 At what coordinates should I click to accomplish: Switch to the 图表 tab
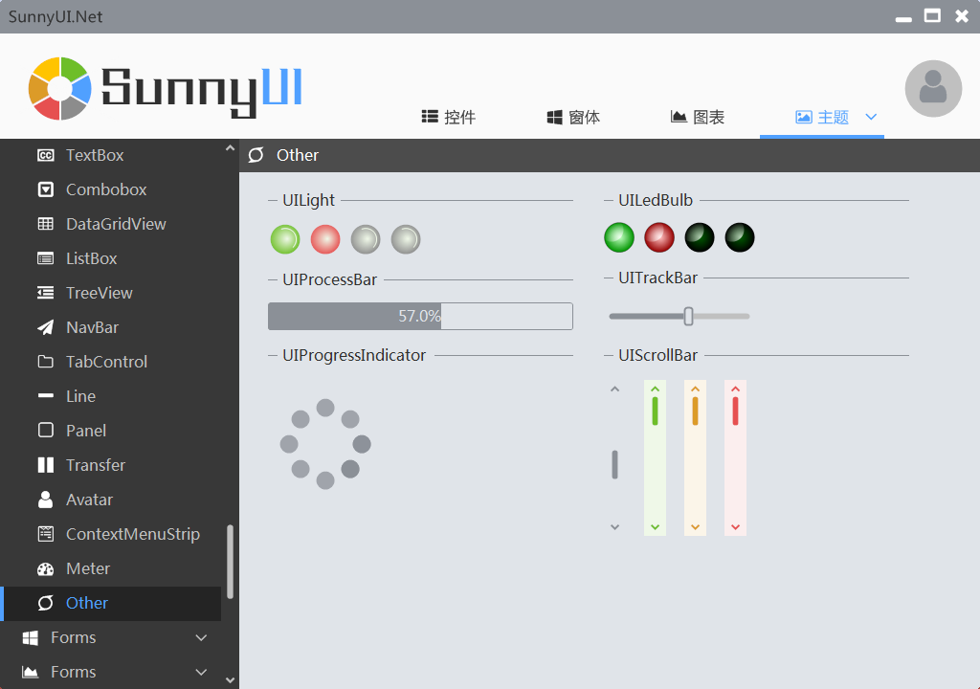[697, 116]
